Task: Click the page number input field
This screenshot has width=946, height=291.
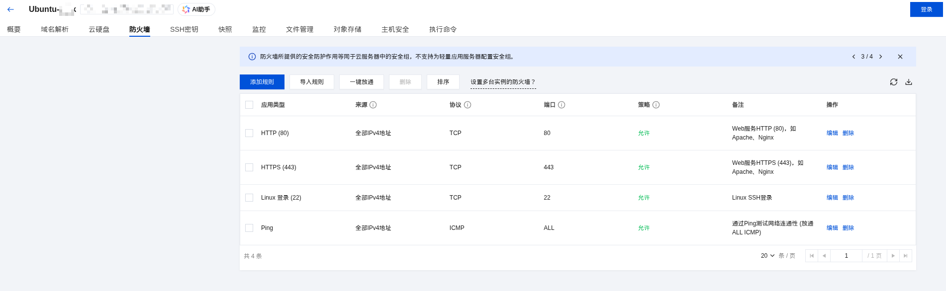Action: pyautogui.click(x=846, y=256)
